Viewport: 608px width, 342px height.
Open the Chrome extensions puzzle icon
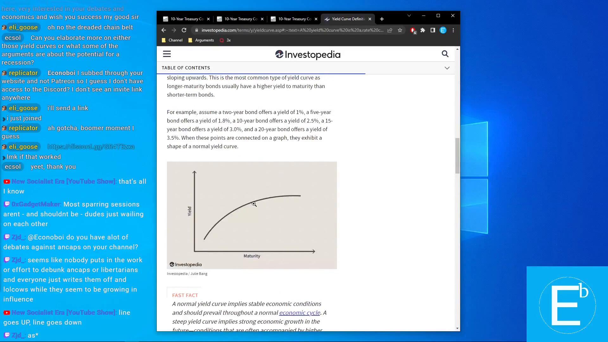423,30
